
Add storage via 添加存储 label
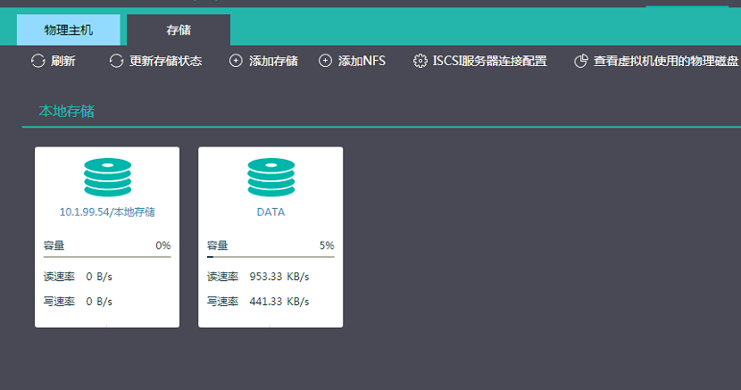[273, 61]
